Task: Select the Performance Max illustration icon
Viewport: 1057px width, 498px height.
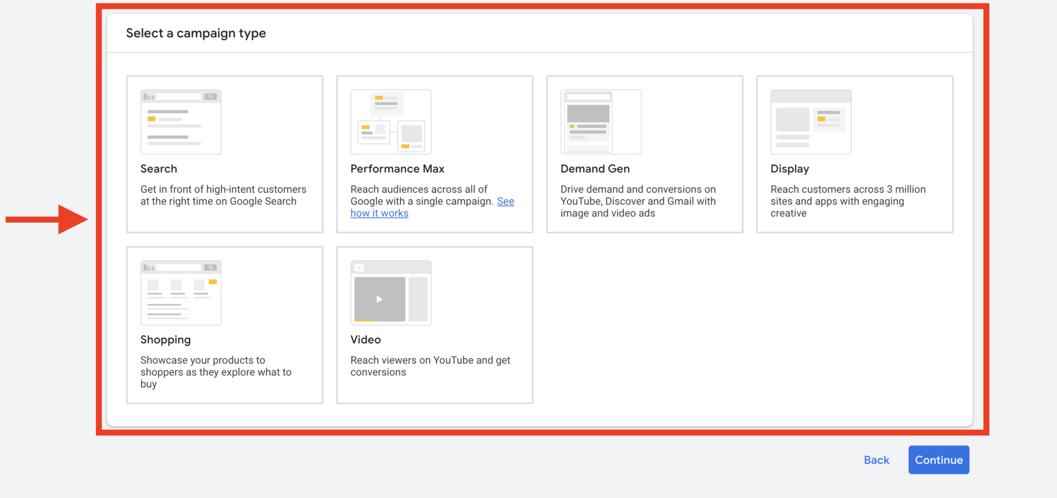Action: click(x=391, y=122)
